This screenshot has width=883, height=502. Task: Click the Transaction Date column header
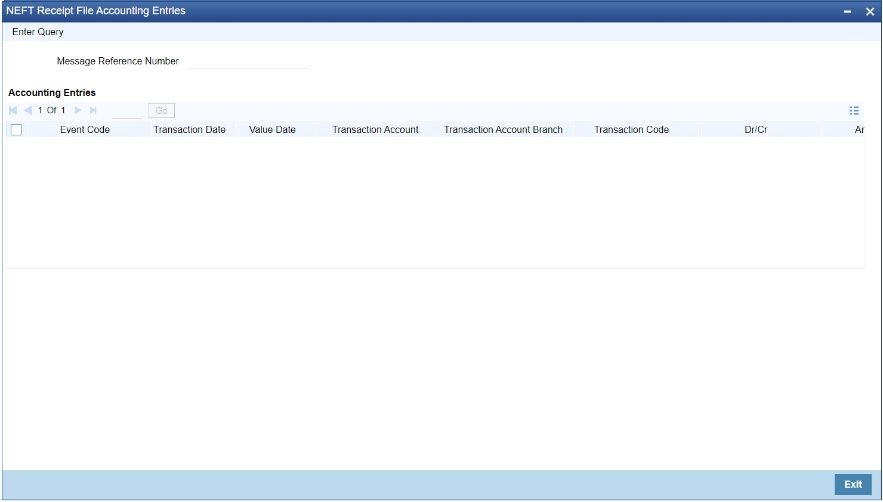[x=189, y=129]
